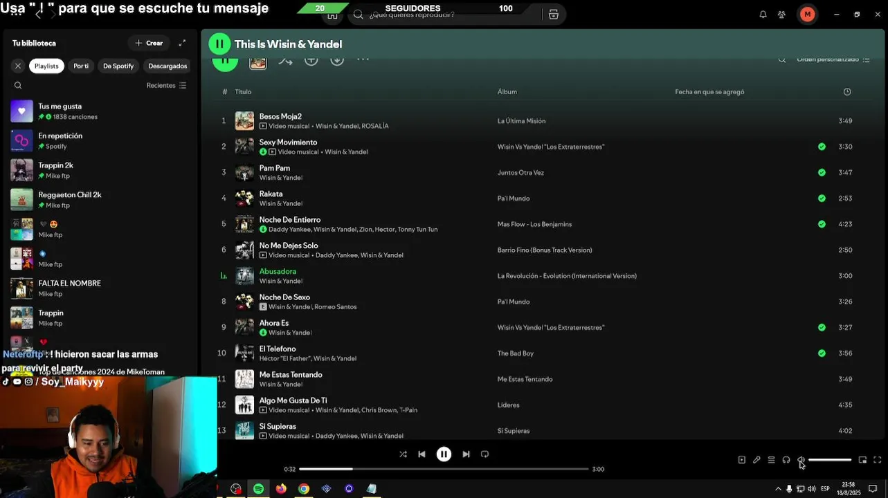Screen dimensions: 888x498
Task: Open the Trappin playlist by Mike ftp
Action: tap(100, 318)
